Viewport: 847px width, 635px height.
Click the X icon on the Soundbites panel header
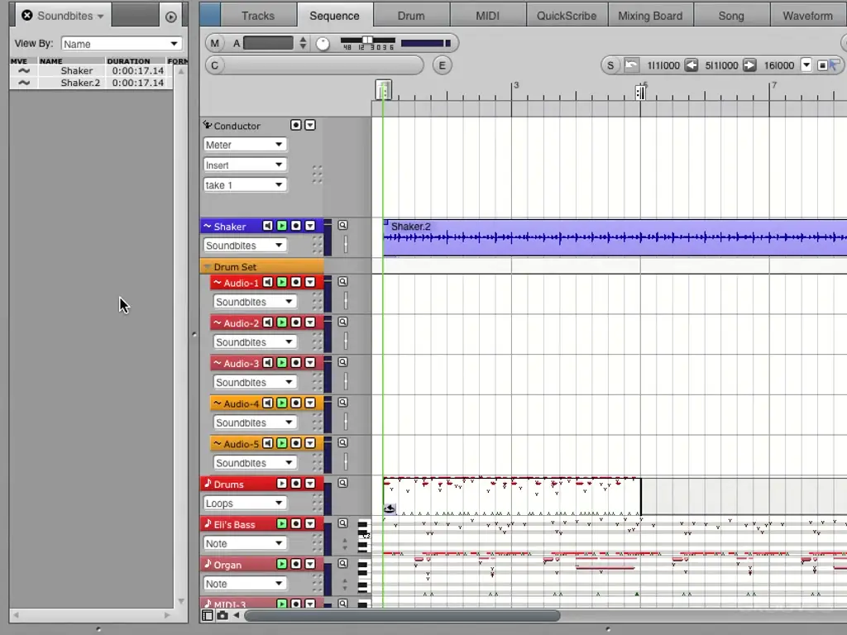tap(27, 15)
